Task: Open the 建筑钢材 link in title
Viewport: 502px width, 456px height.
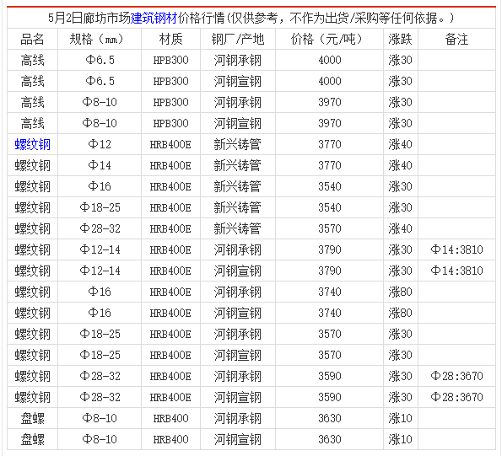Action: point(154,18)
